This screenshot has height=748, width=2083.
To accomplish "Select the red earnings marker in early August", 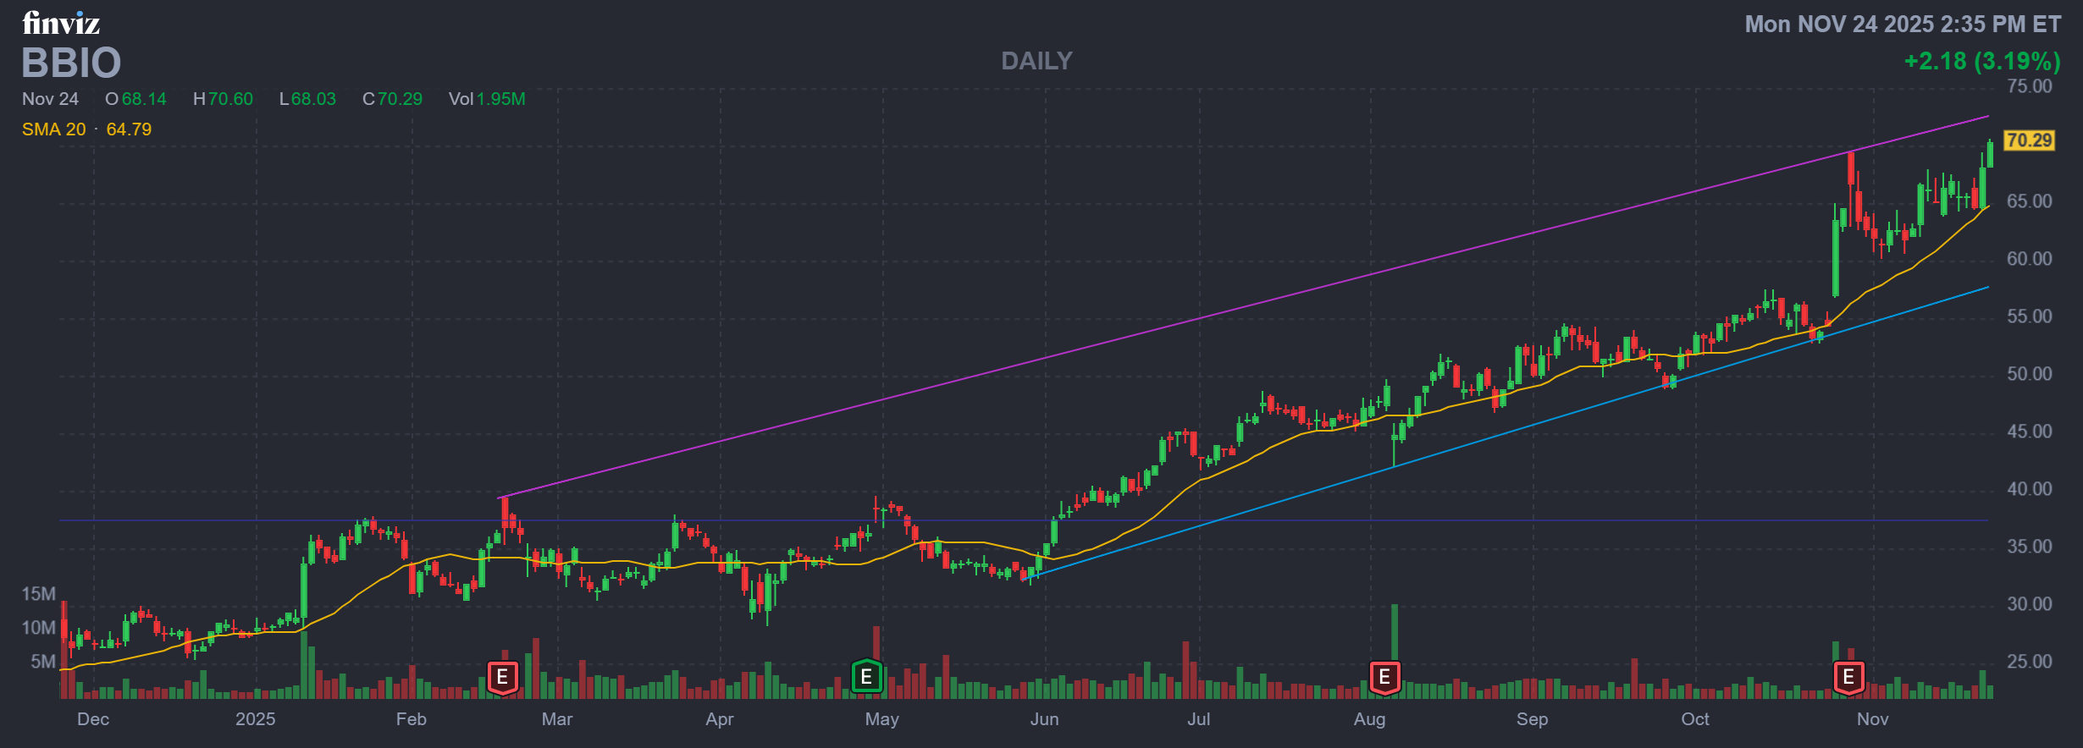I will (x=1384, y=677).
